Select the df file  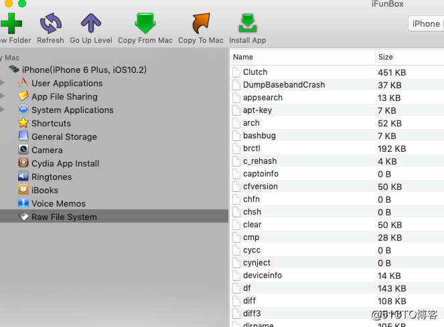point(246,288)
